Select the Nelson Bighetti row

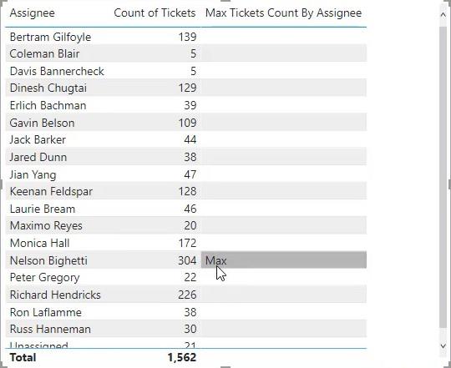(185, 260)
